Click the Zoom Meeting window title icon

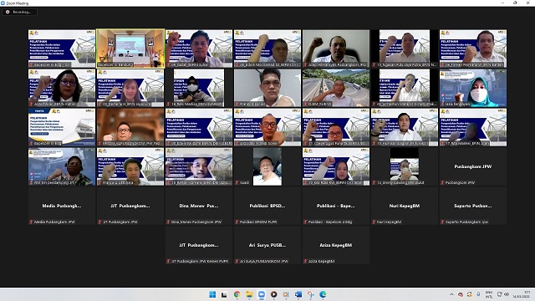coord(3,3)
